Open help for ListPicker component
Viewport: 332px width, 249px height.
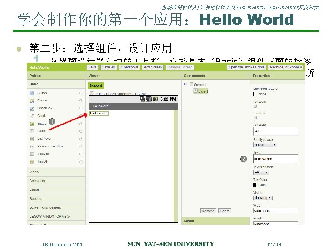click(x=81, y=139)
